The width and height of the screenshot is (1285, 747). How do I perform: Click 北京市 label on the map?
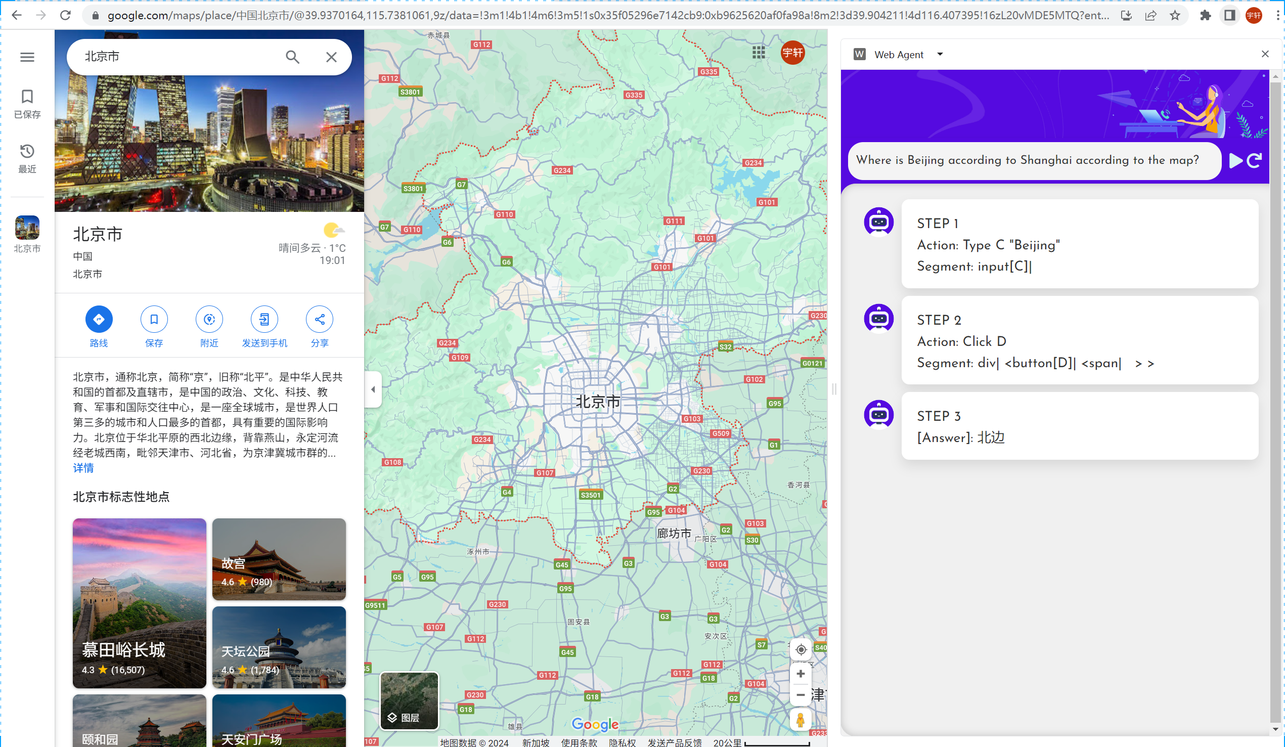[x=598, y=402]
